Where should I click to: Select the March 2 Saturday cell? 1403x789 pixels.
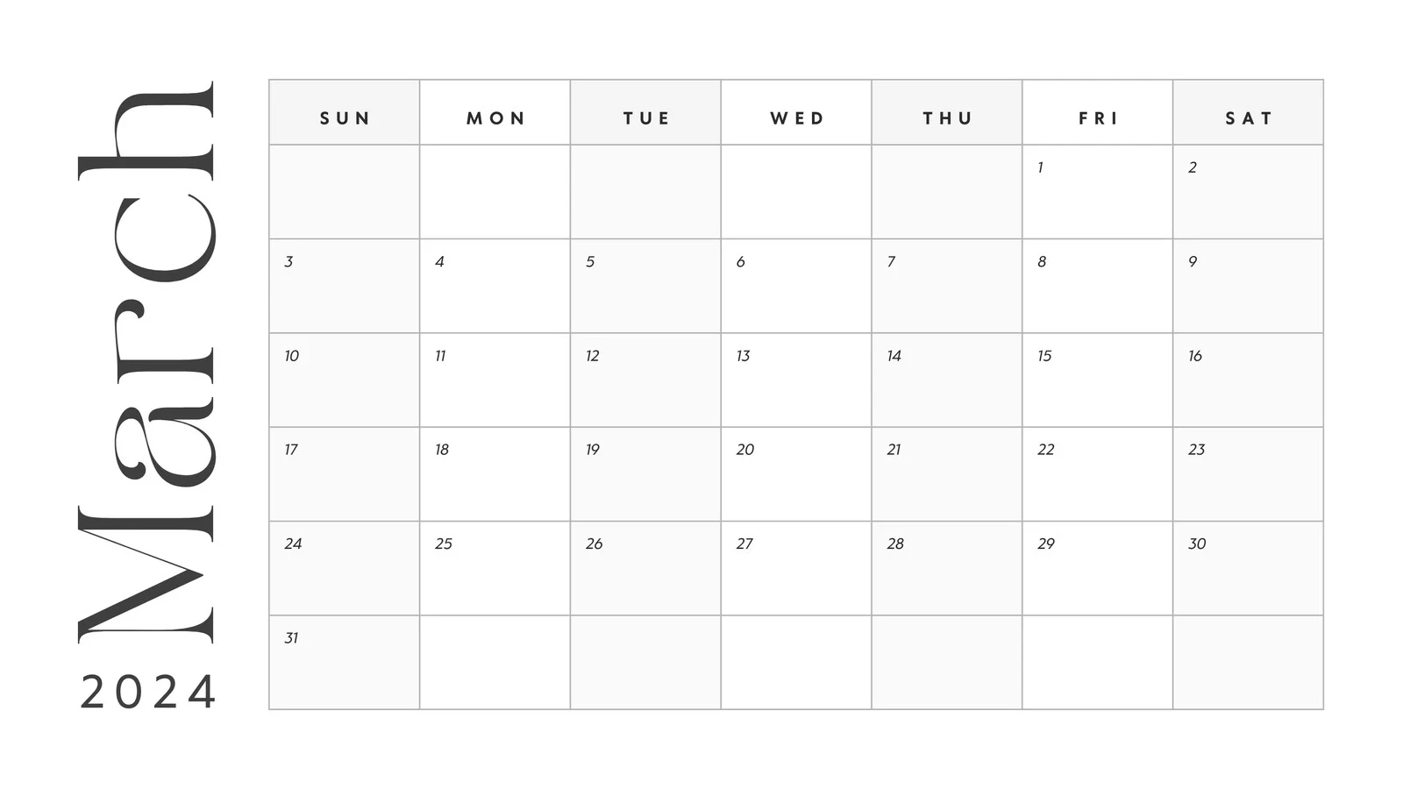(1248, 192)
